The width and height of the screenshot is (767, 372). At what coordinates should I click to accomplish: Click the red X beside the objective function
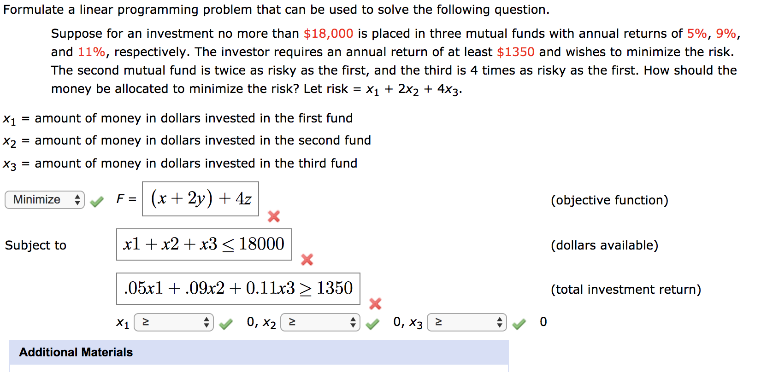pos(274,217)
